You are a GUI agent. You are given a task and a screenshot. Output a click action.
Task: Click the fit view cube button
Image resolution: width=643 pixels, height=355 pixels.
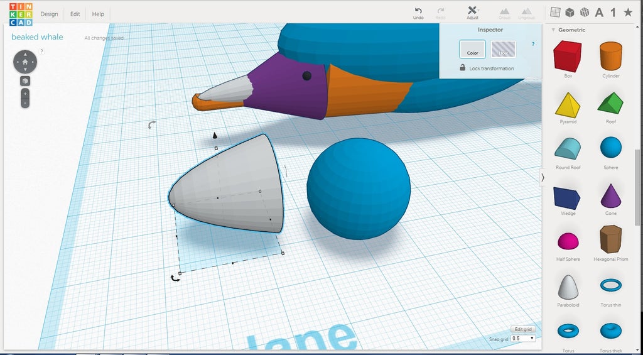pos(25,81)
